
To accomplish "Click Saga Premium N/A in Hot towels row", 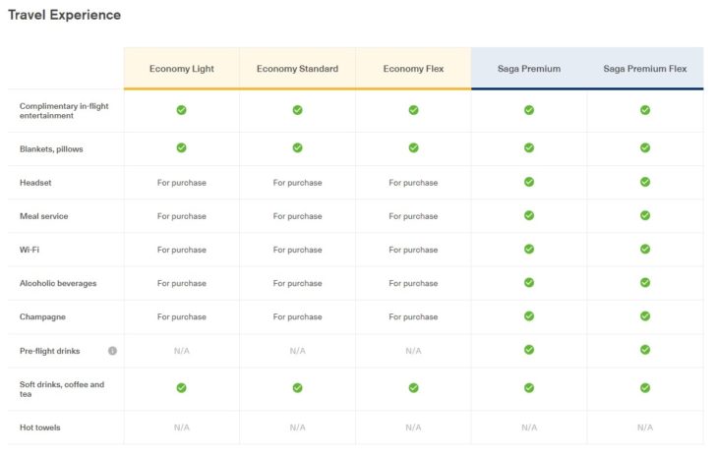I will pos(529,427).
